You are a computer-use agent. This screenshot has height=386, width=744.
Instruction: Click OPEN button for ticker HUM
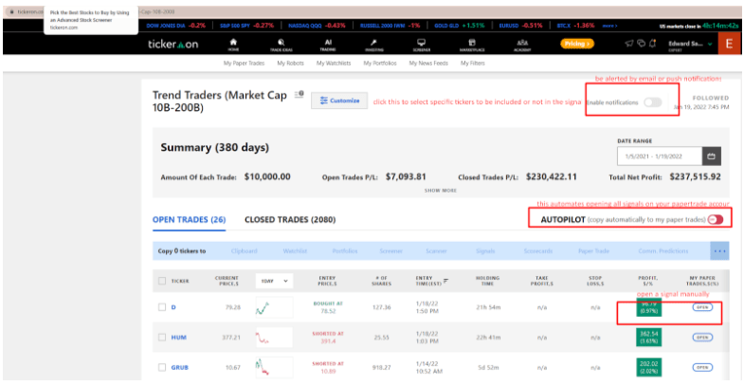click(x=702, y=337)
